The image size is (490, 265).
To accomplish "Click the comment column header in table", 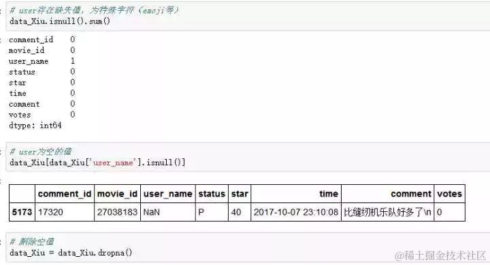I will [x=387, y=194].
